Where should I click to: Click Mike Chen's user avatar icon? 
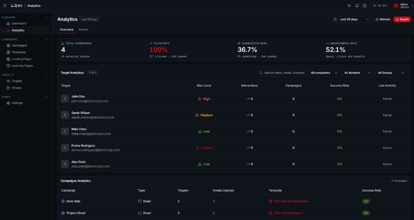tap(65, 131)
